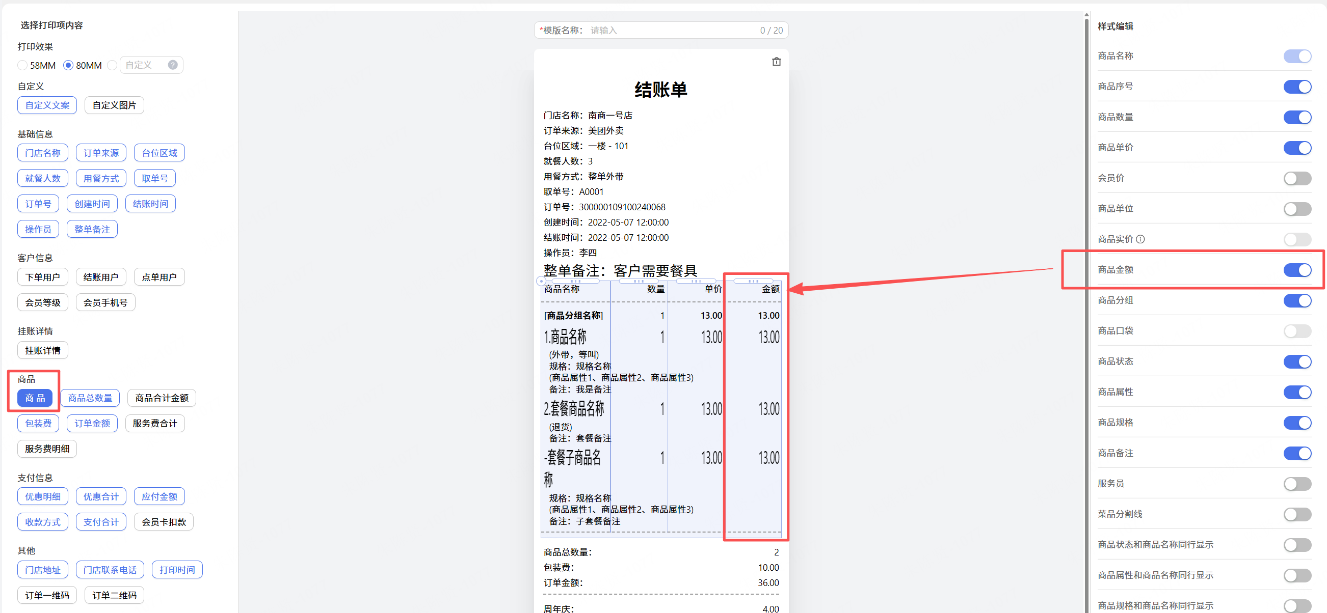Click the trash icon on receipt preview
This screenshot has width=1327, height=613.
pos(776,62)
